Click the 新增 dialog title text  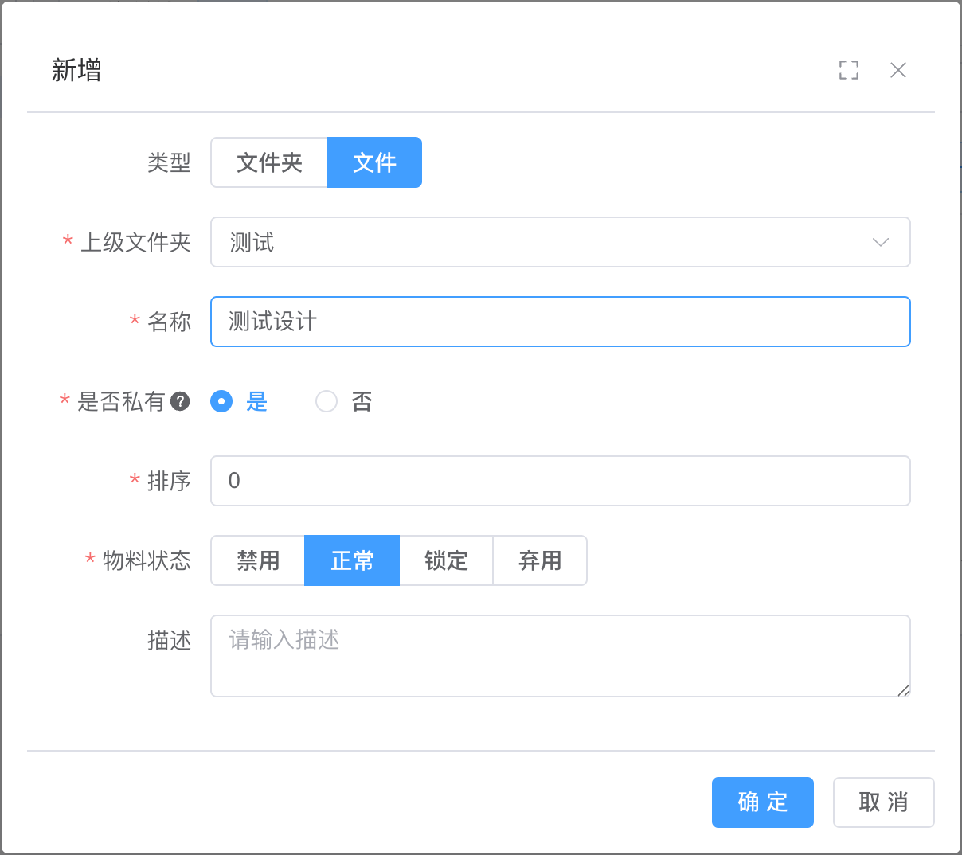click(76, 70)
